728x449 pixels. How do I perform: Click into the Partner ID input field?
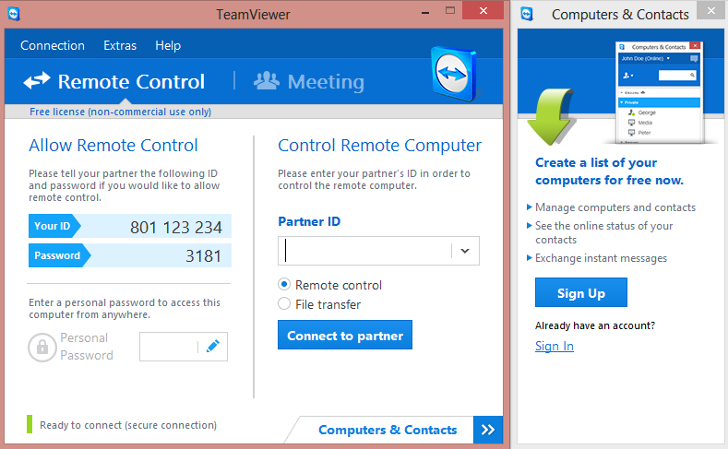[x=365, y=251]
